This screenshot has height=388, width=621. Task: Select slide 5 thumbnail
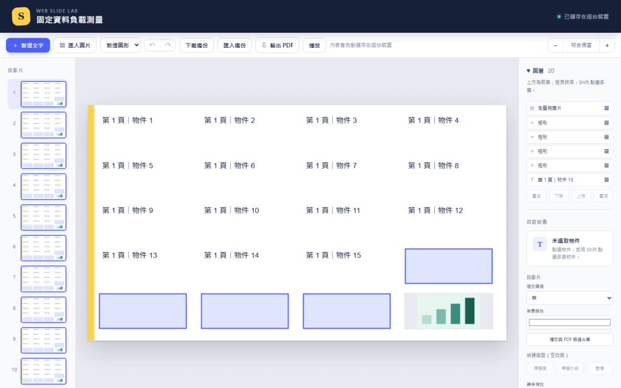[44, 218]
